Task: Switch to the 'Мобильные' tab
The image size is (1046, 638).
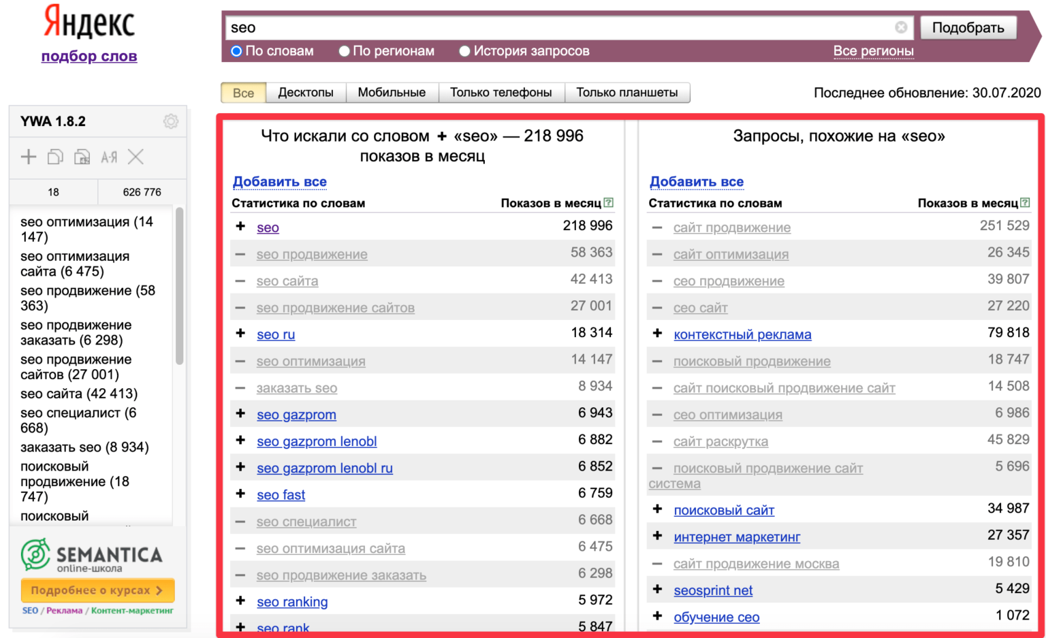Action: pos(392,93)
